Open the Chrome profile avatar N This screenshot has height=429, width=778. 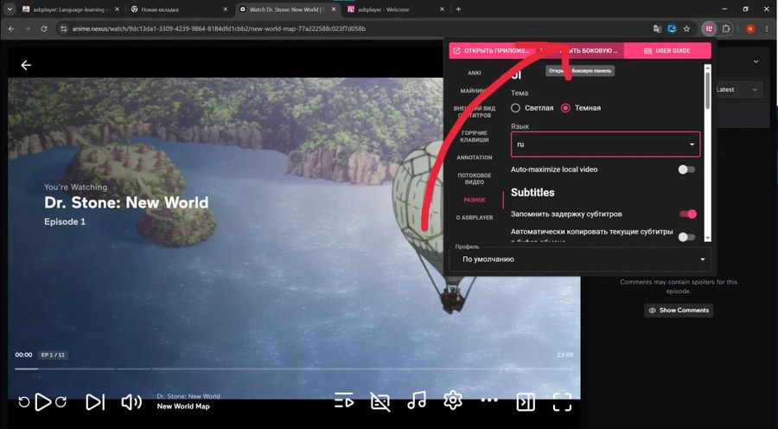coord(750,29)
